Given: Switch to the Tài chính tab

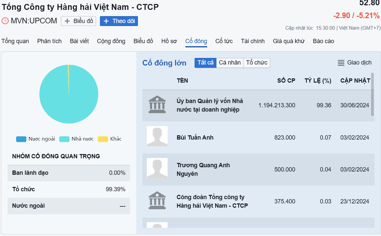Looking at the screenshot, I should 253,41.
